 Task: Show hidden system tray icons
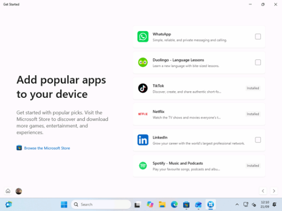pyautogui.click(x=237, y=204)
